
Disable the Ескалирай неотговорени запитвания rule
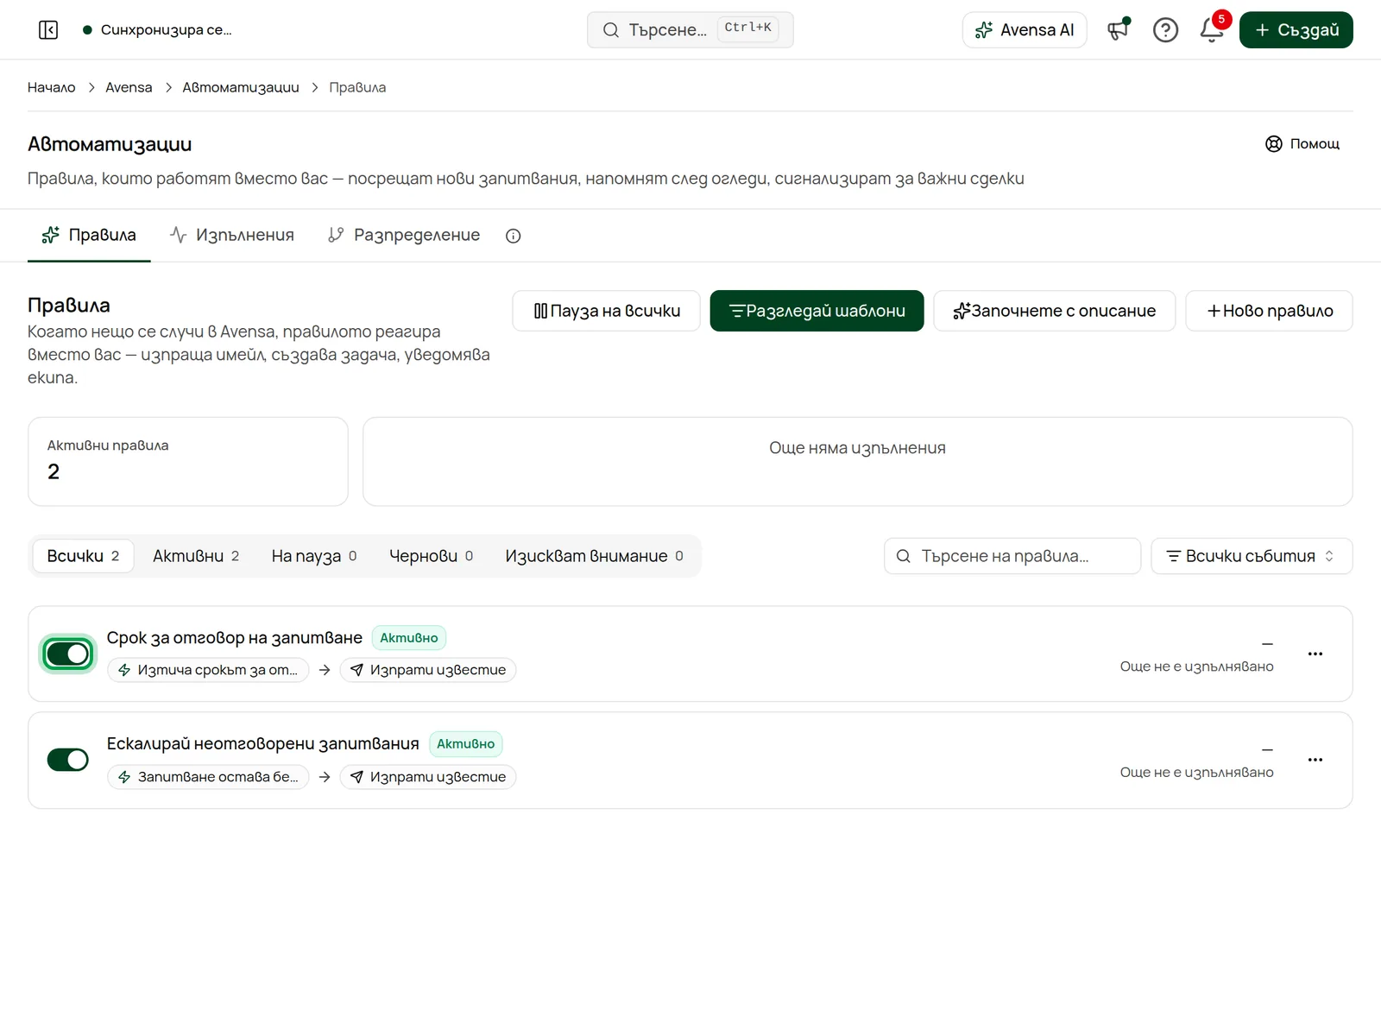coord(68,760)
